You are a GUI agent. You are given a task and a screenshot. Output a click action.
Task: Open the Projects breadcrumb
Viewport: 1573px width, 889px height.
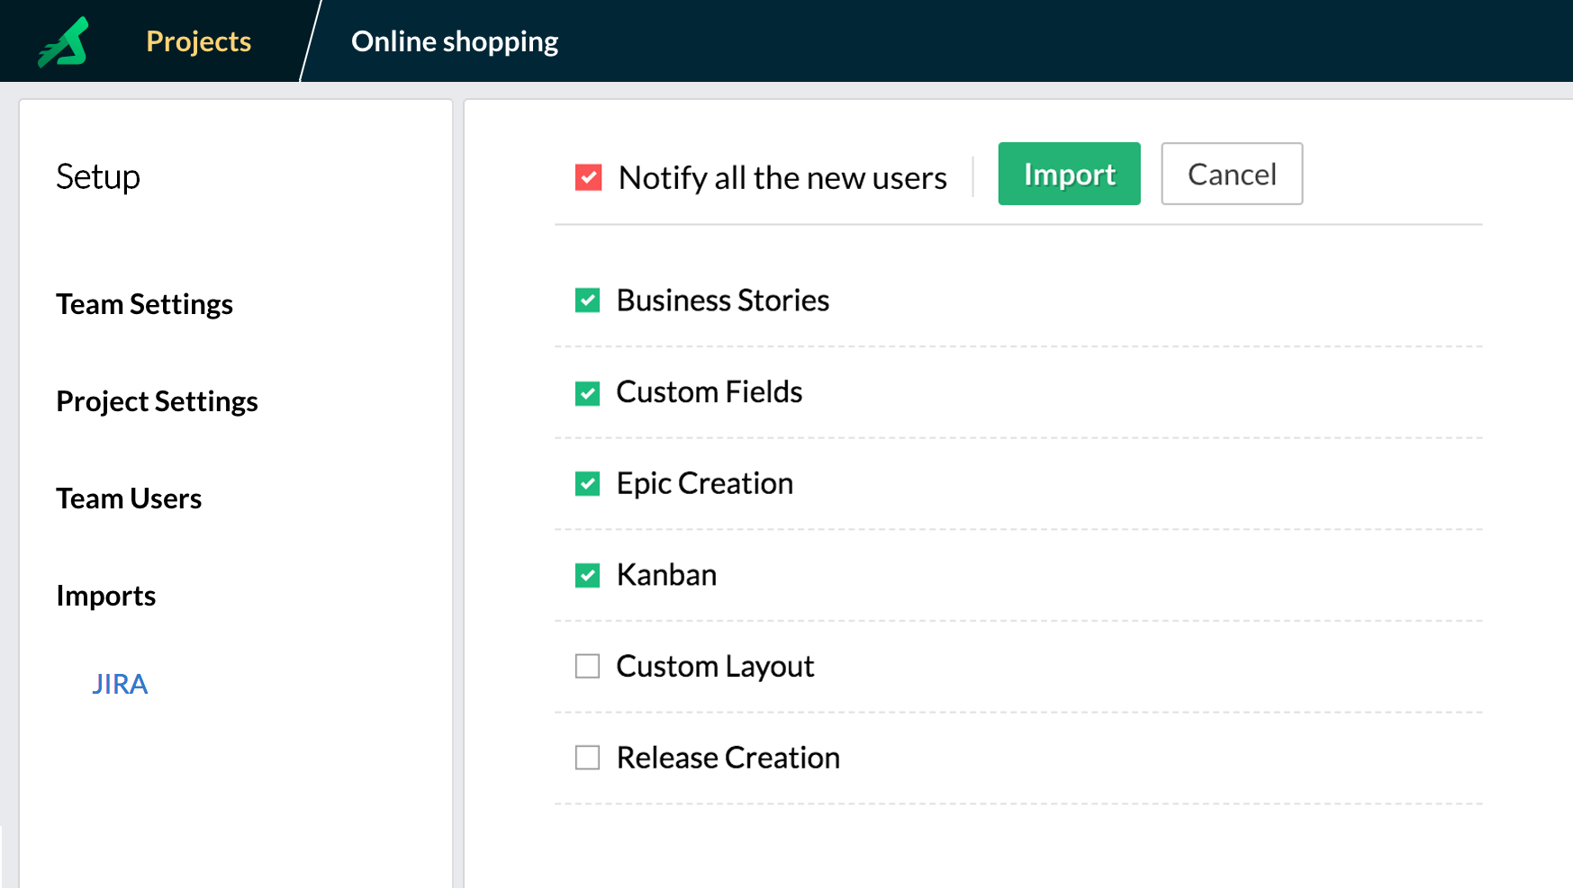click(x=198, y=41)
